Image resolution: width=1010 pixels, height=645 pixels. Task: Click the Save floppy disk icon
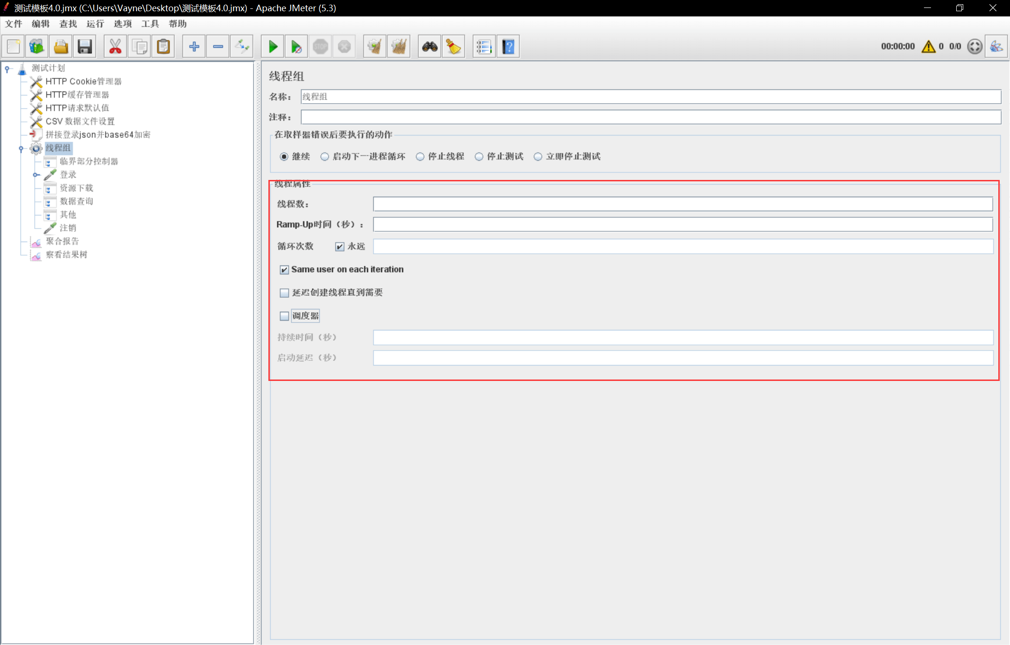(85, 46)
